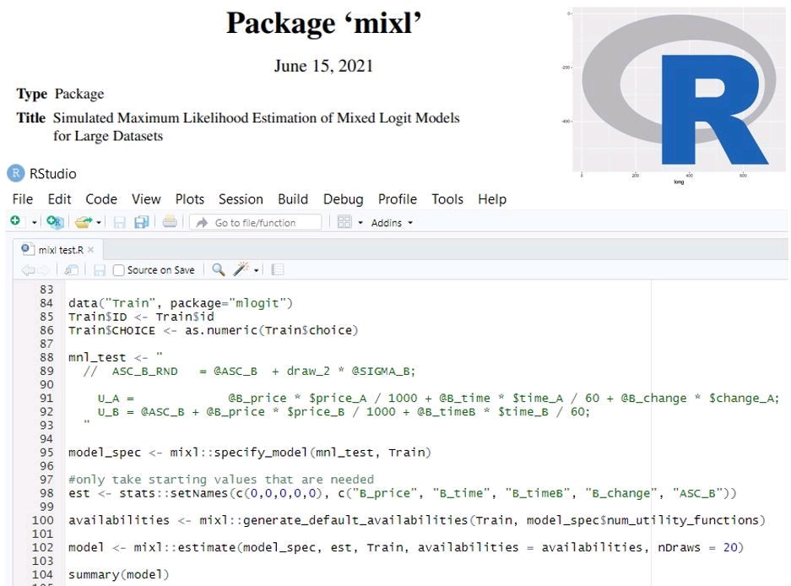The image size is (791, 586).
Task: Click the 'June 15, 2021' date text
Action: click(x=323, y=66)
